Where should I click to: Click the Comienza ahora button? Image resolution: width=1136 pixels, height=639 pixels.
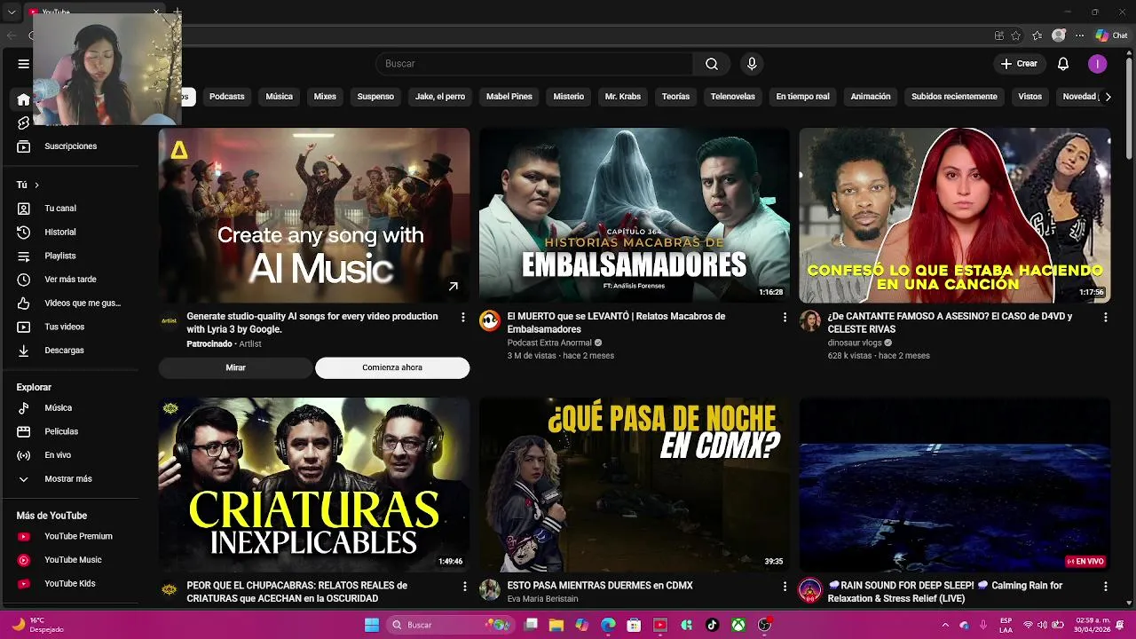(392, 367)
